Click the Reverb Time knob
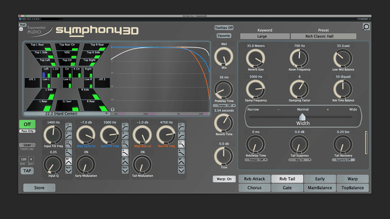Screen dimensions: 390x219 (x=223, y=123)
